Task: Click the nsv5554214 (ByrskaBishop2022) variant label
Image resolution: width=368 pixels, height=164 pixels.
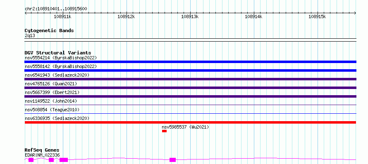Action: coord(60,58)
